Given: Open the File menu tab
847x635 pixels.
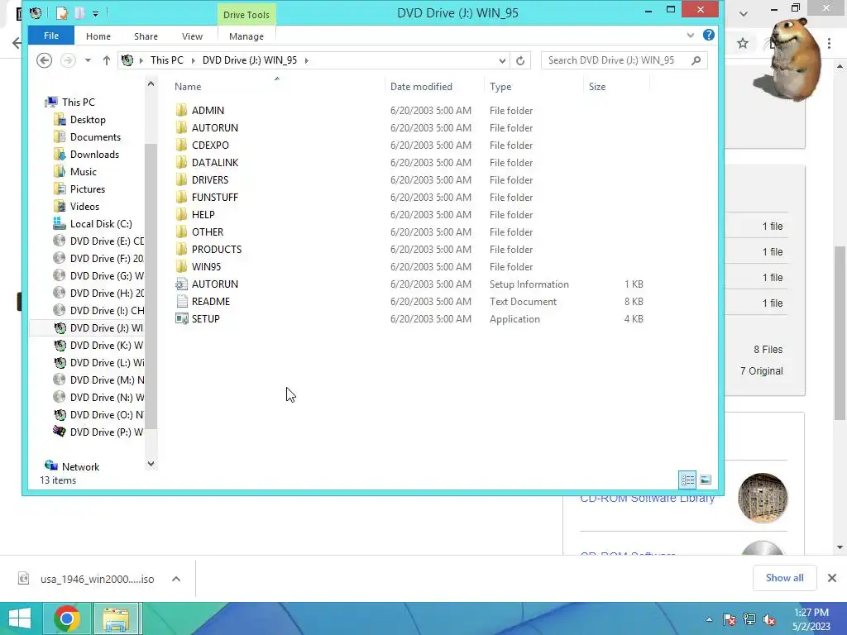Looking at the screenshot, I should click(x=51, y=36).
